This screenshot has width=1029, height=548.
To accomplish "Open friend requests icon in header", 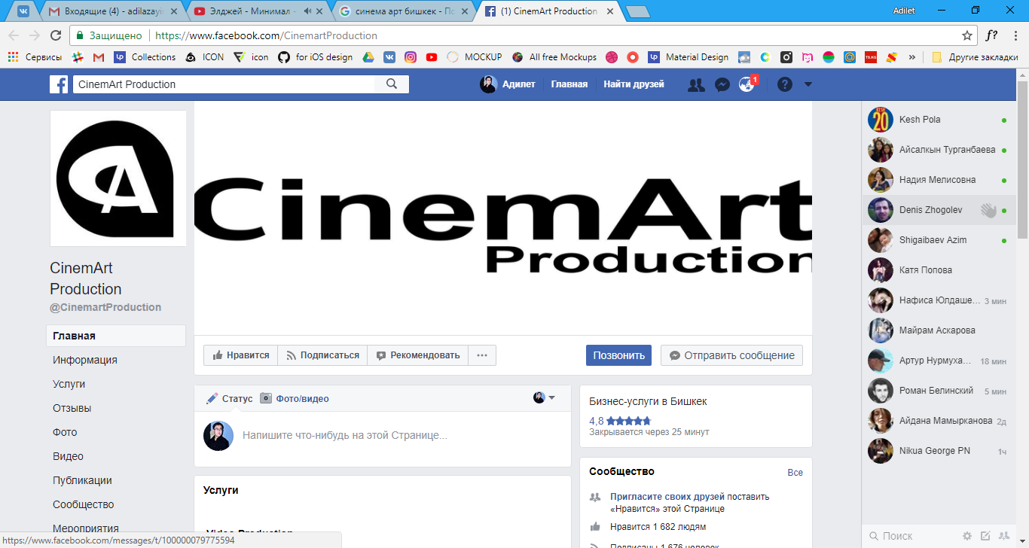I will (696, 85).
